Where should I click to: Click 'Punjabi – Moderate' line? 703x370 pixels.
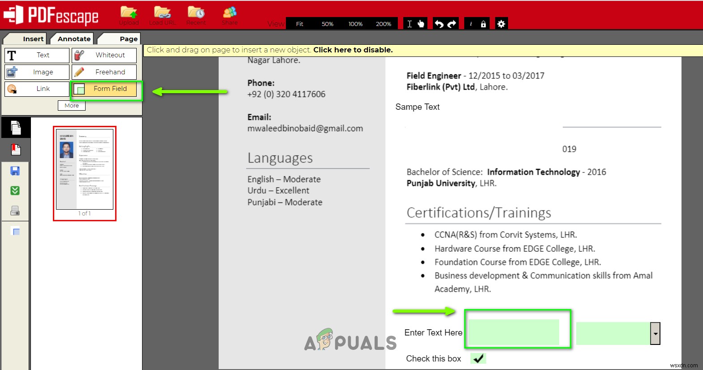285,202
